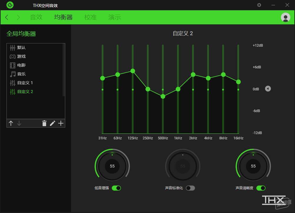Add a new preset with the plus icon
Screen dimensions: 295x213
pyautogui.click(x=61, y=123)
